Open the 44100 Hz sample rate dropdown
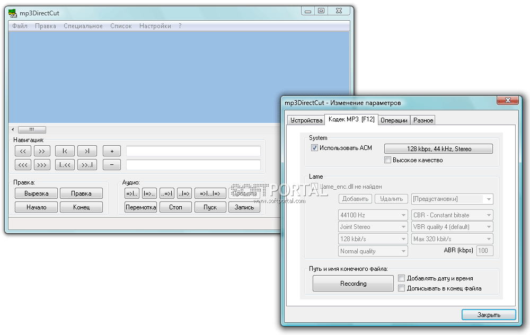Image resolution: width=530 pixels, height=335 pixels. tap(373, 215)
